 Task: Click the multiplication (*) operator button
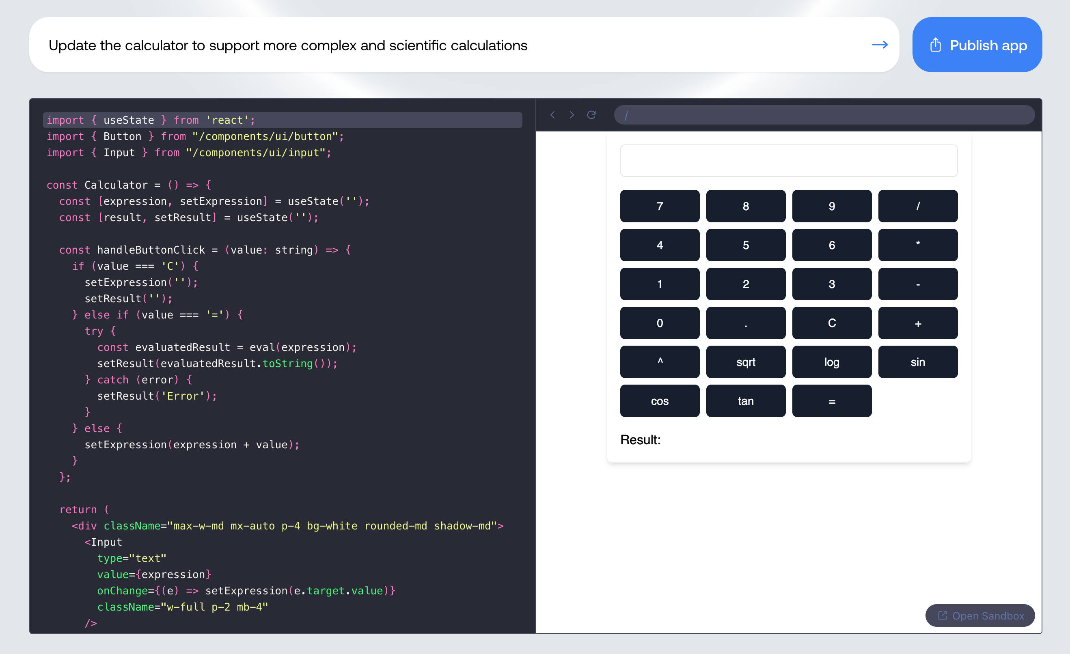(x=918, y=245)
